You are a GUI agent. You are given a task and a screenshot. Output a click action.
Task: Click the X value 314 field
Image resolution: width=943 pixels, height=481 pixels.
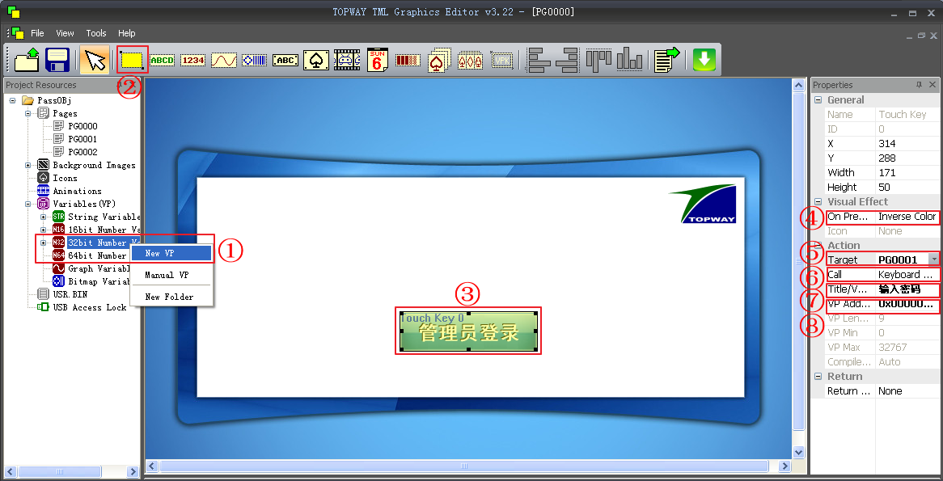pos(907,144)
